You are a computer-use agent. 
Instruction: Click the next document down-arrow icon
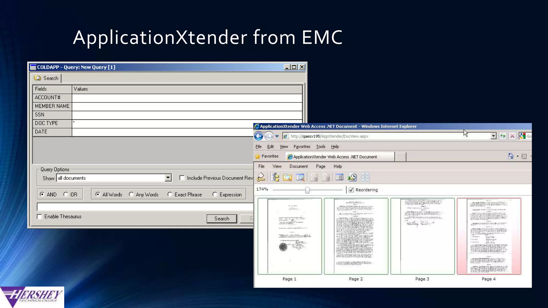[326, 177]
